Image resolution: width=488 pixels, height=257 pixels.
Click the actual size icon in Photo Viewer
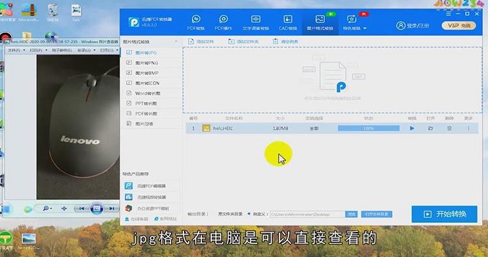coord(64,208)
